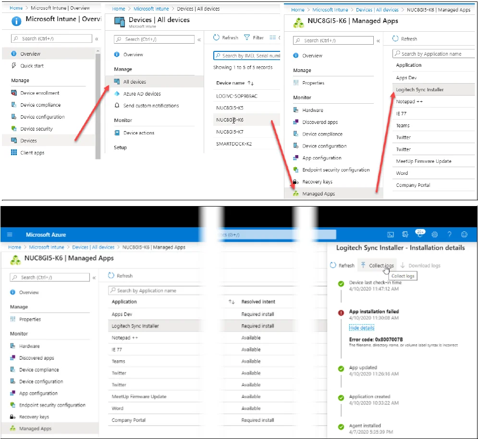Collapse bottom sidebar with double chevron
The height and width of the screenshot is (439, 478).
click(94, 278)
